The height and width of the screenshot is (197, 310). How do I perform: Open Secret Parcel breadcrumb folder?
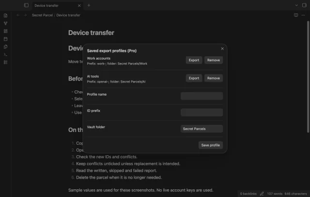click(x=42, y=15)
